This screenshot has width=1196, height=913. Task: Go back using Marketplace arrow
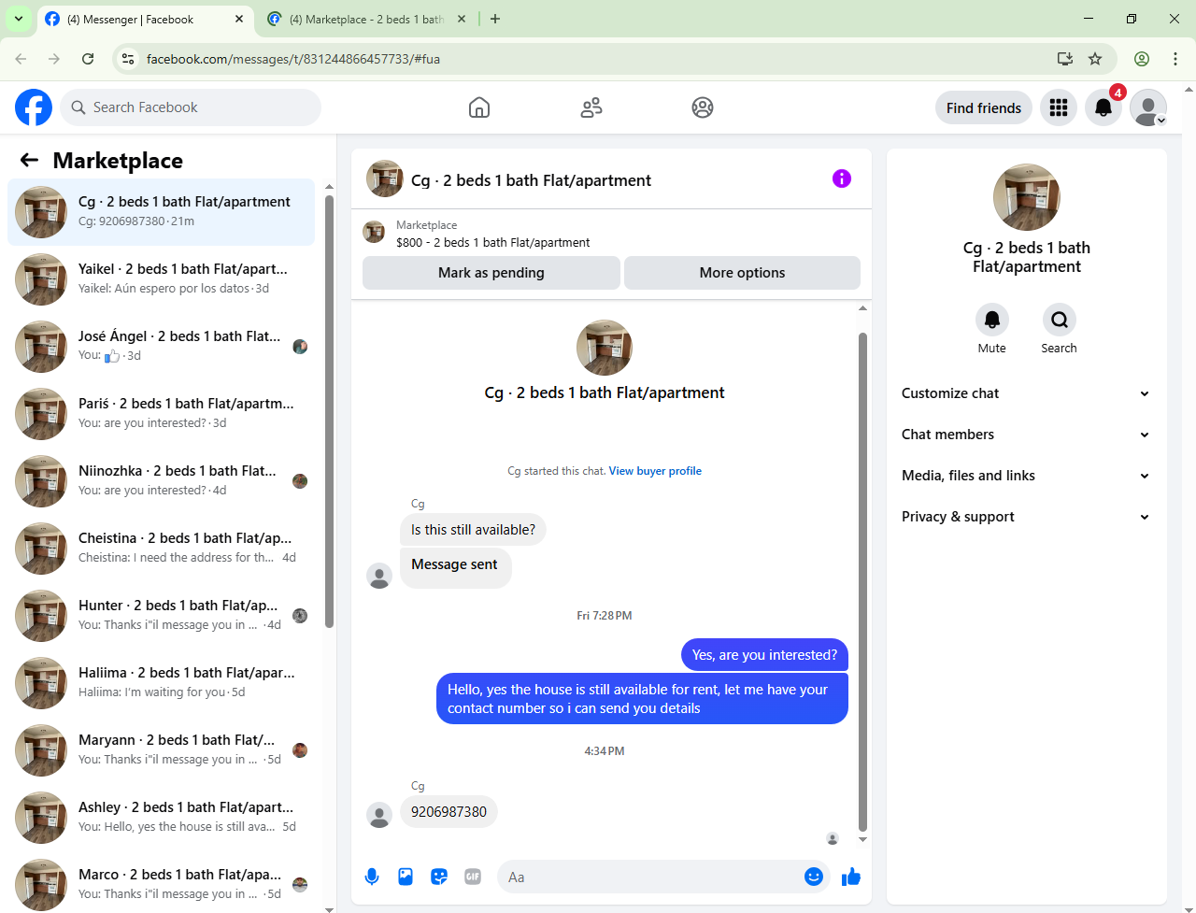[29, 160]
